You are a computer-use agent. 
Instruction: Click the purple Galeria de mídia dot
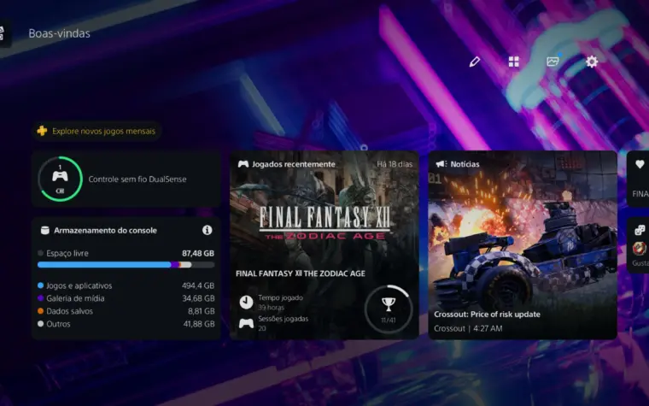pyautogui.click(x=41, y=297)
